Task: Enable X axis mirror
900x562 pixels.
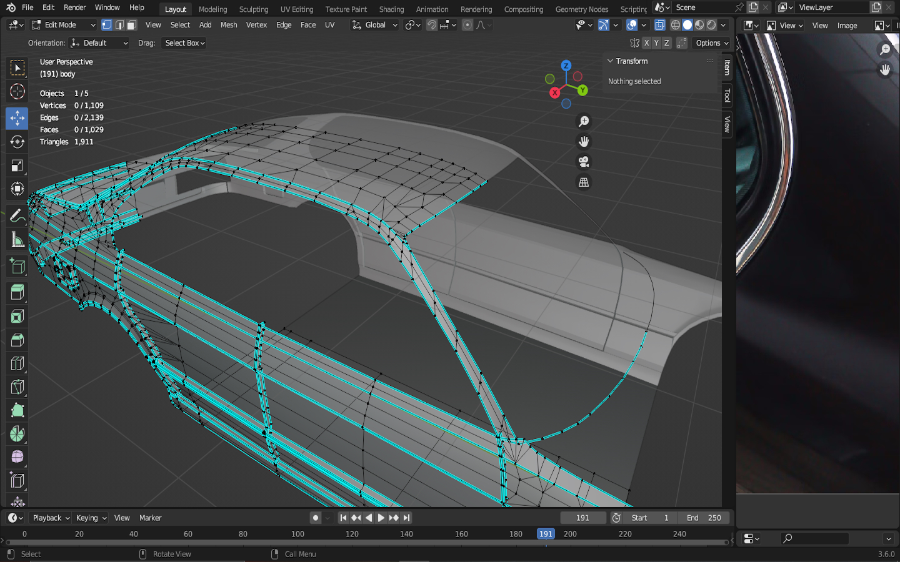Action: 646,43
